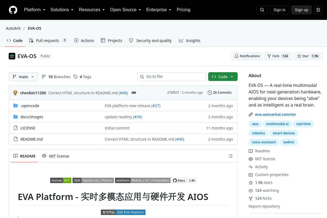327x218 pixels.
Task: Open Security and quality tab
Action: [x=150, y=41]
